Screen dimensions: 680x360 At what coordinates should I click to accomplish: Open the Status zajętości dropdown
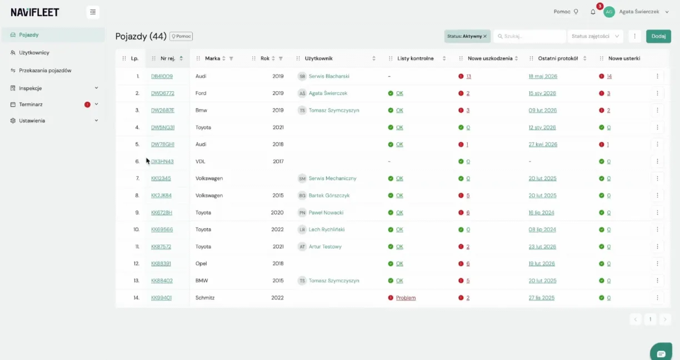[595, 36]
